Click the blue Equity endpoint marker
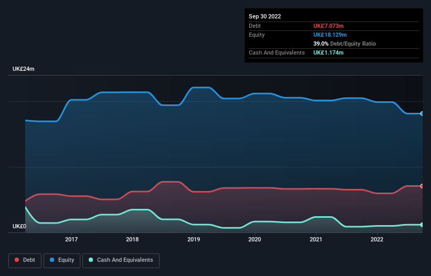 (422, 114)
